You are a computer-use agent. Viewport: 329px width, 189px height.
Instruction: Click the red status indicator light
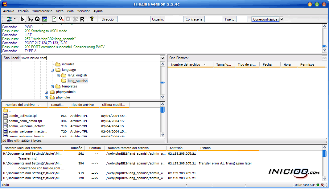[x=322, y=185]
